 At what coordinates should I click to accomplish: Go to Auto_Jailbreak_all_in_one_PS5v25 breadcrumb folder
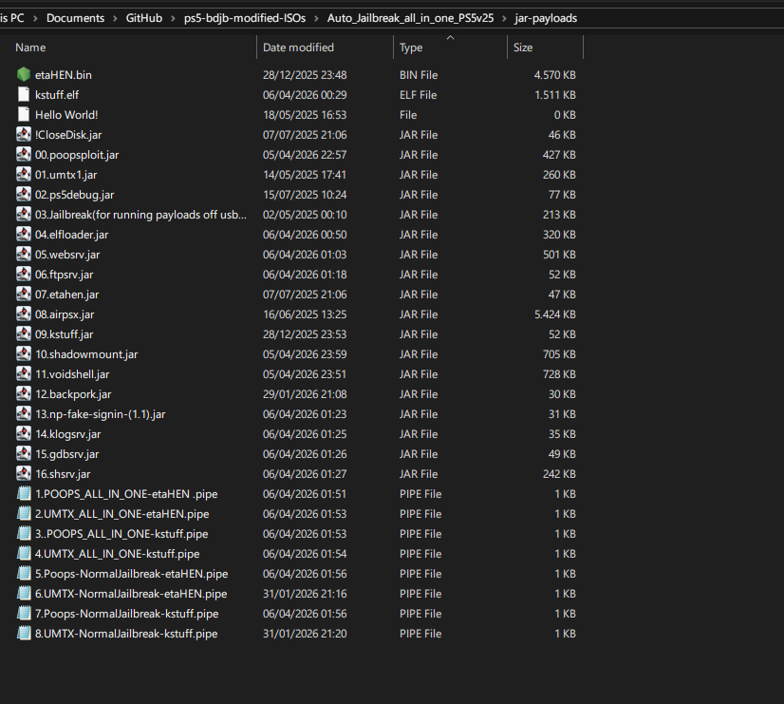click(x=410, y=18)
